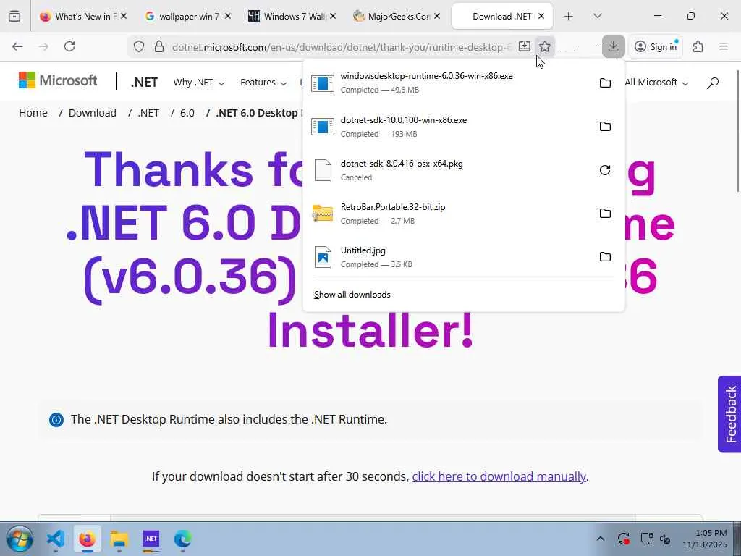Screen dimensions: 741x556
Task: Open the Windows Start orb
Action: tap(20, 539)
